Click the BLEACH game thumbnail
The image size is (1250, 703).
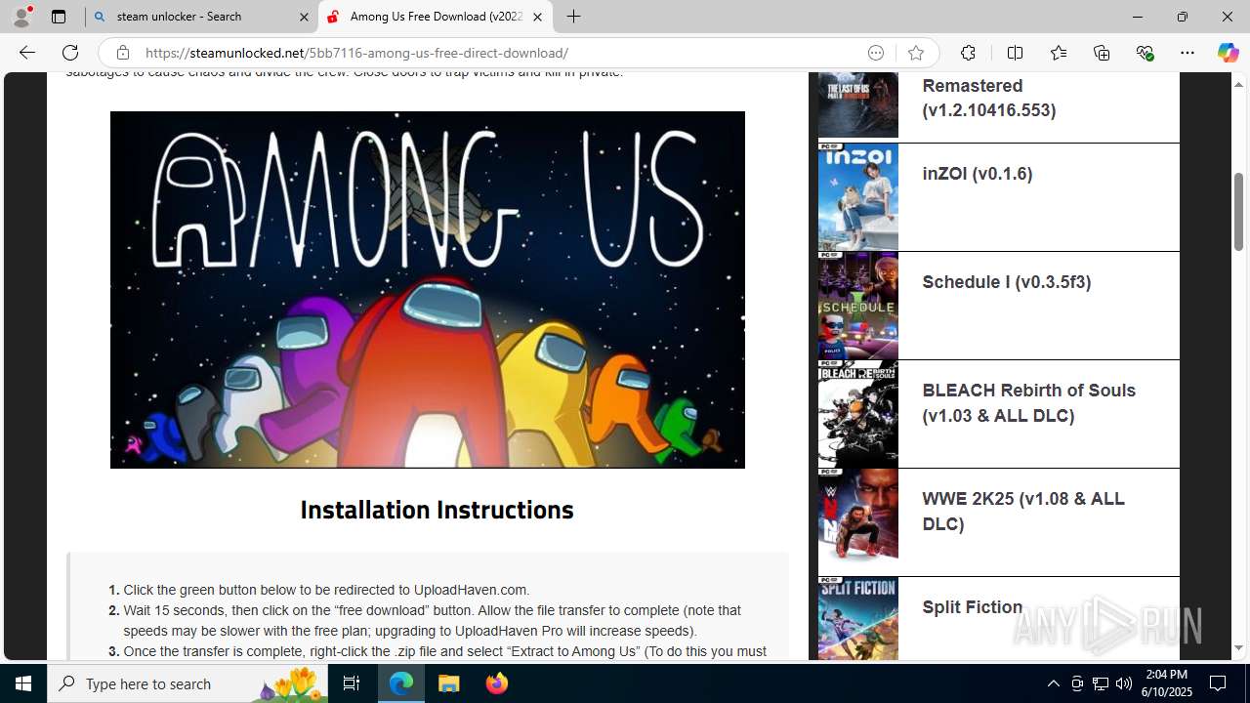tap(858, 414)
